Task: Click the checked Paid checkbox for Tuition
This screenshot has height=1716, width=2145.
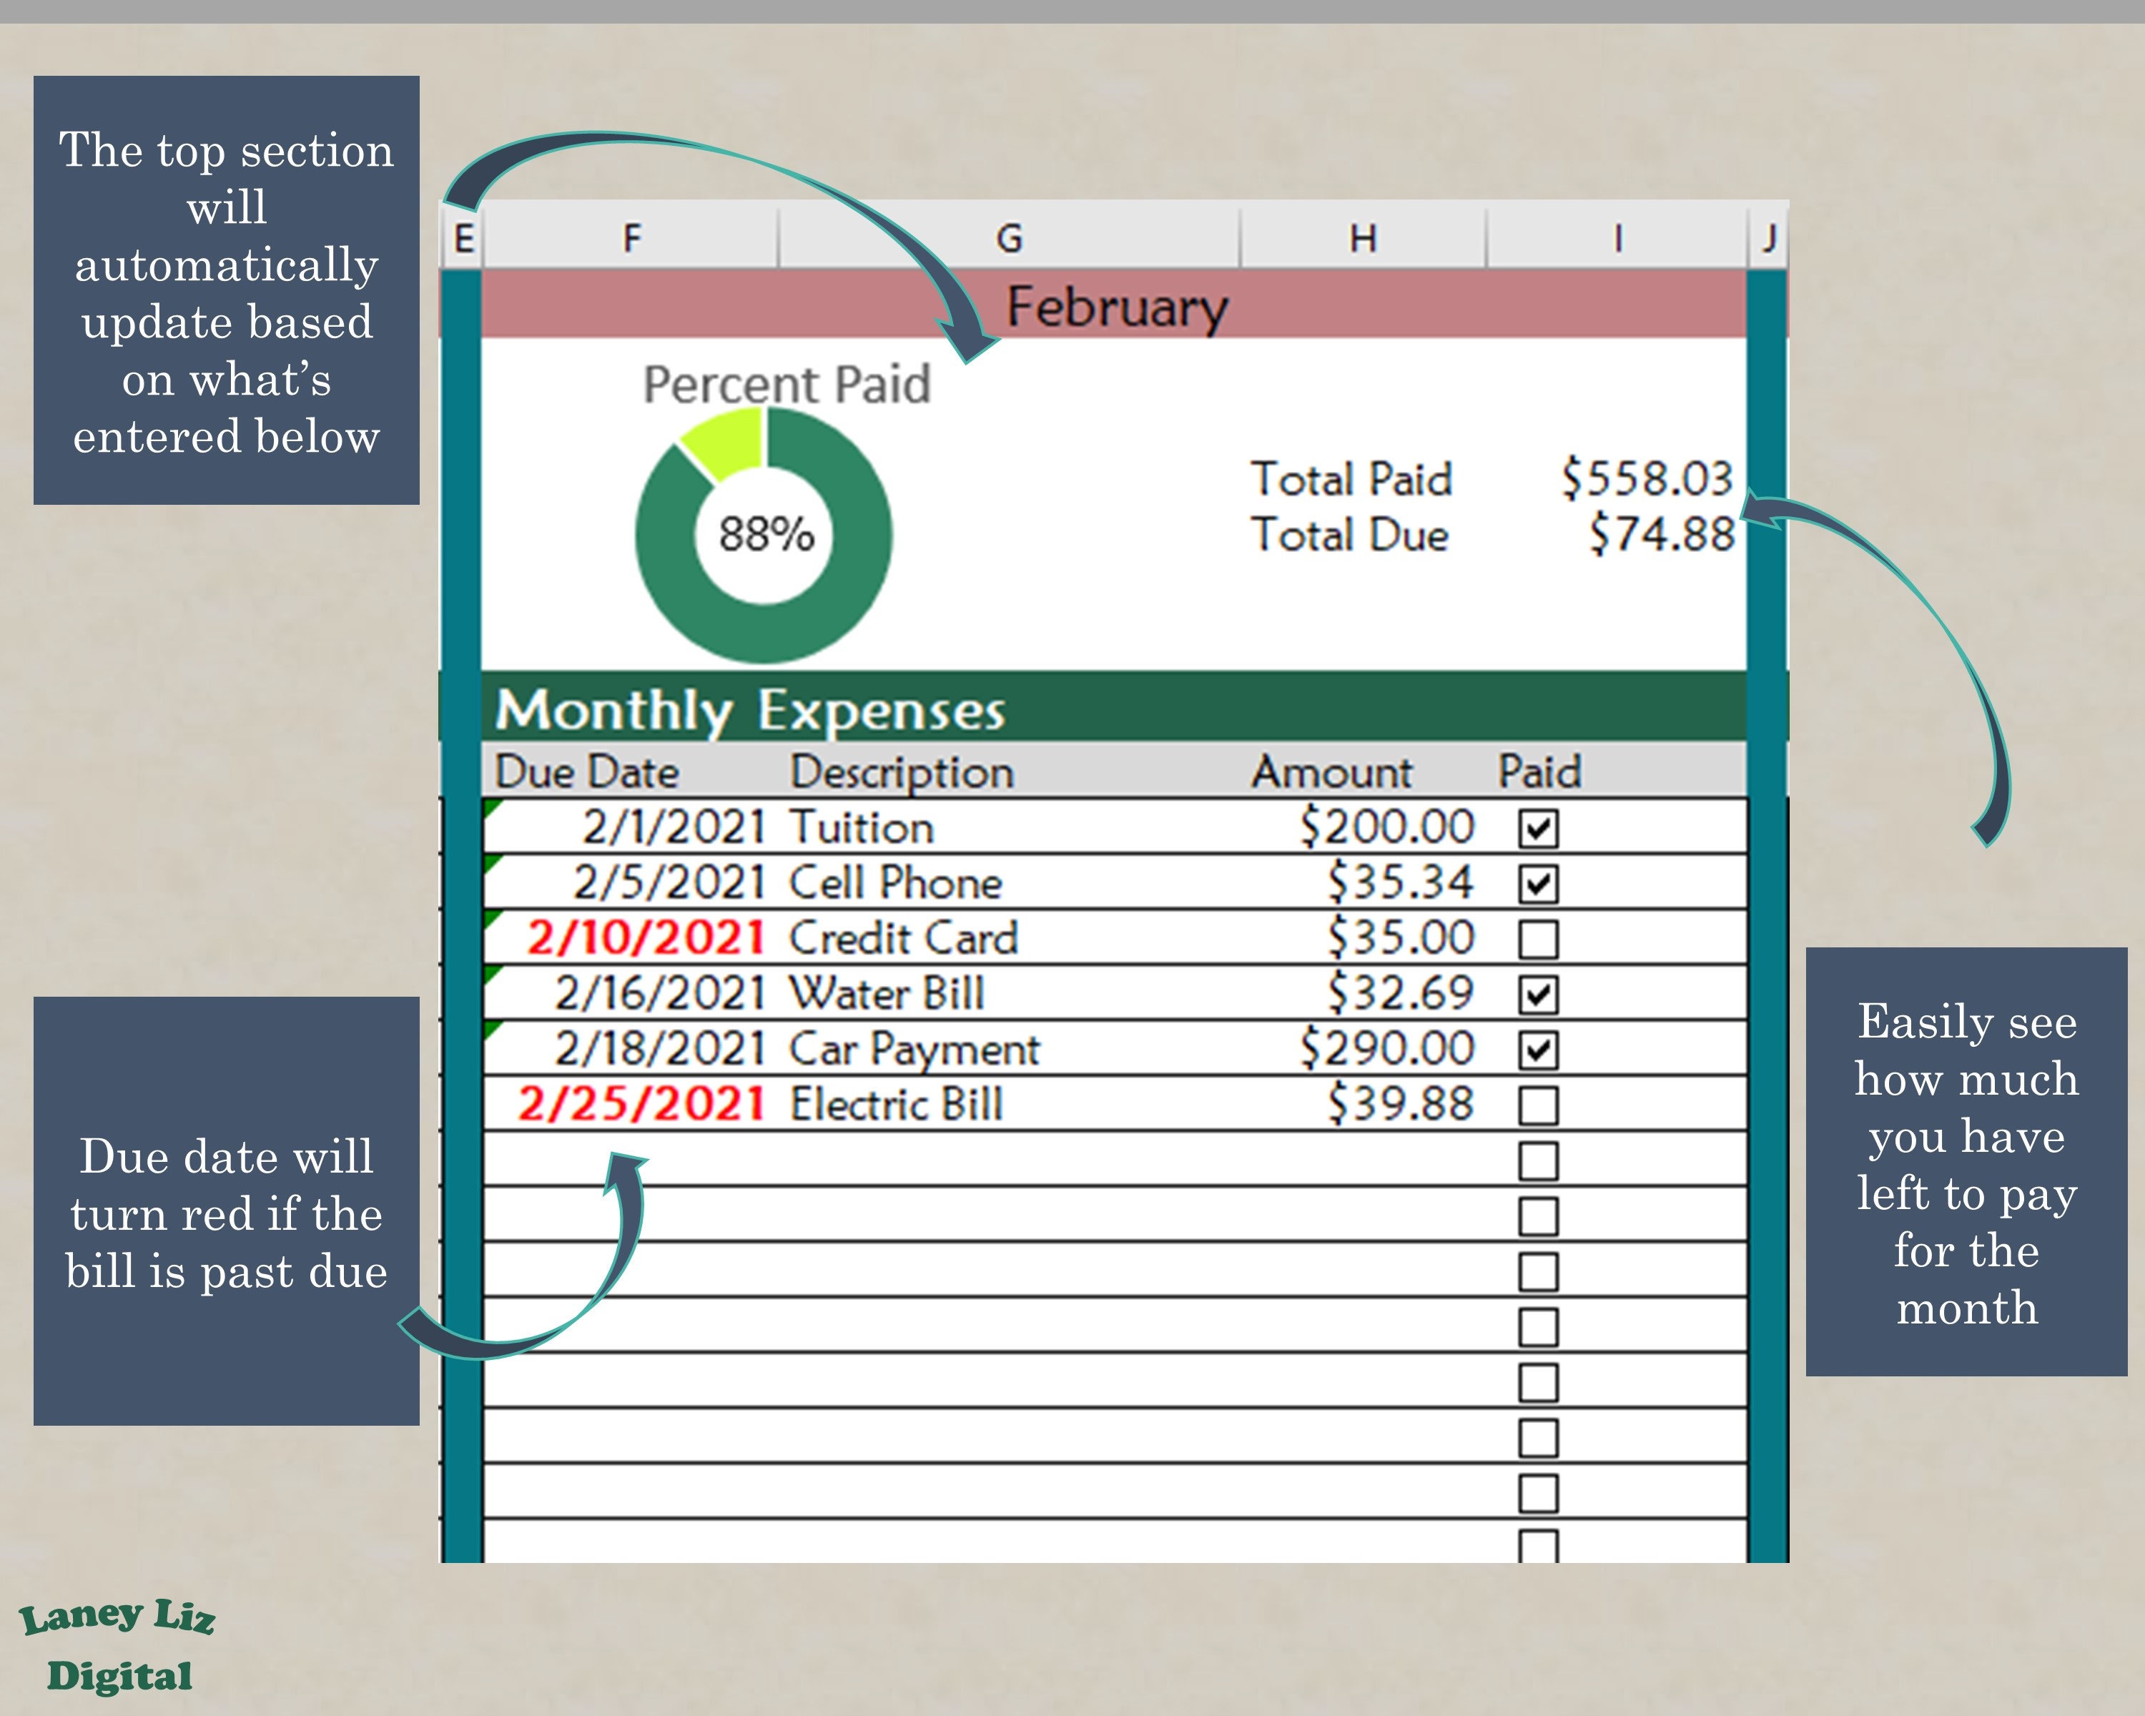Action: coord(1541,826)
